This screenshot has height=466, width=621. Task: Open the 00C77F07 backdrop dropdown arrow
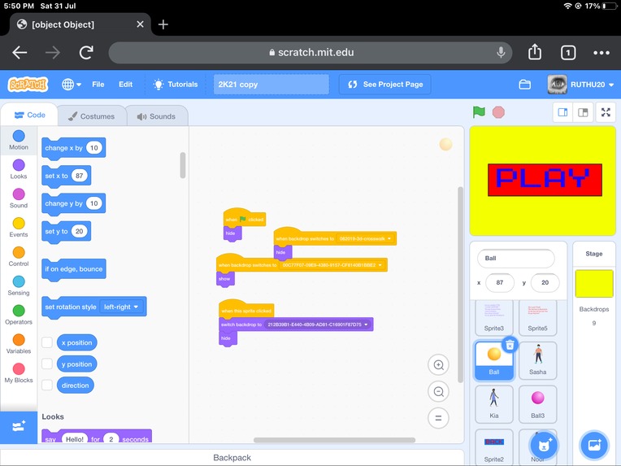click(380, 265)
